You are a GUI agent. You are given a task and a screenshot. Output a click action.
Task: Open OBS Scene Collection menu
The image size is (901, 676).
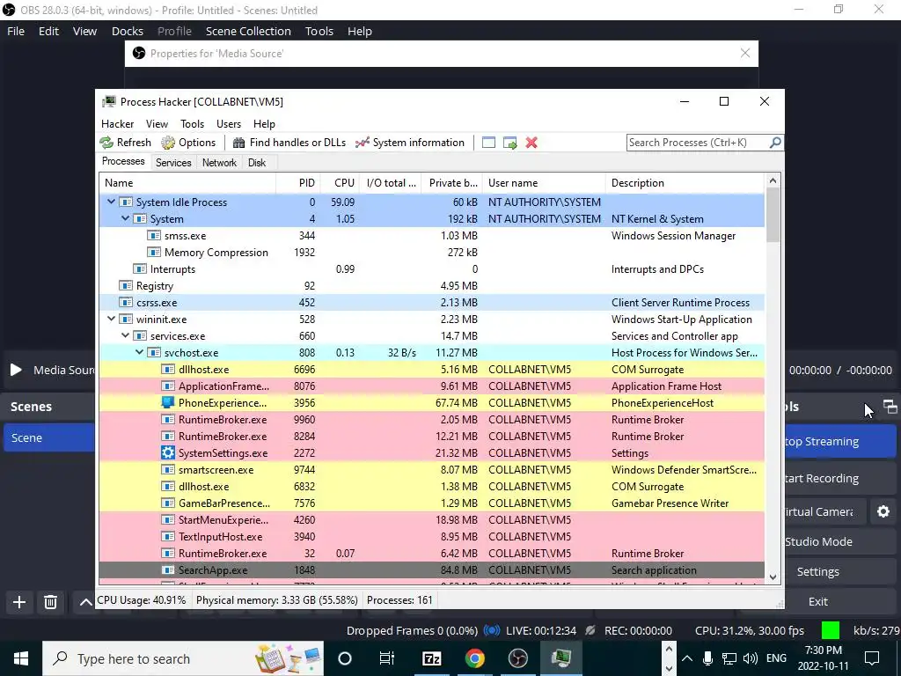click(x=248, y=31)
